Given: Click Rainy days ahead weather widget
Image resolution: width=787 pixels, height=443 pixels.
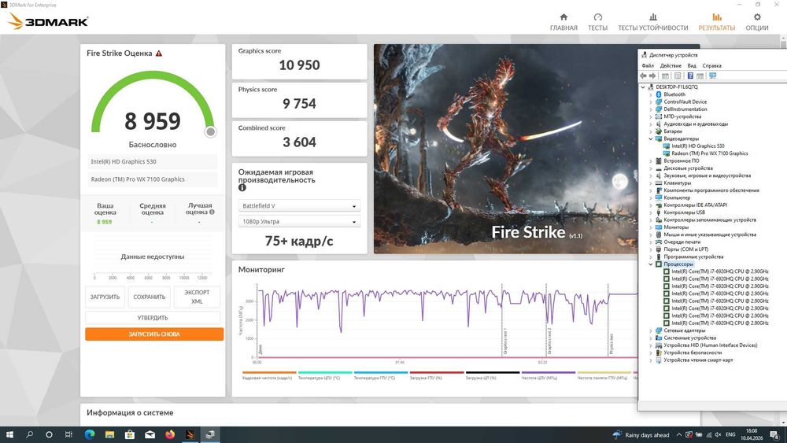Looking at the screenshot, I should (x=641, y=434).
